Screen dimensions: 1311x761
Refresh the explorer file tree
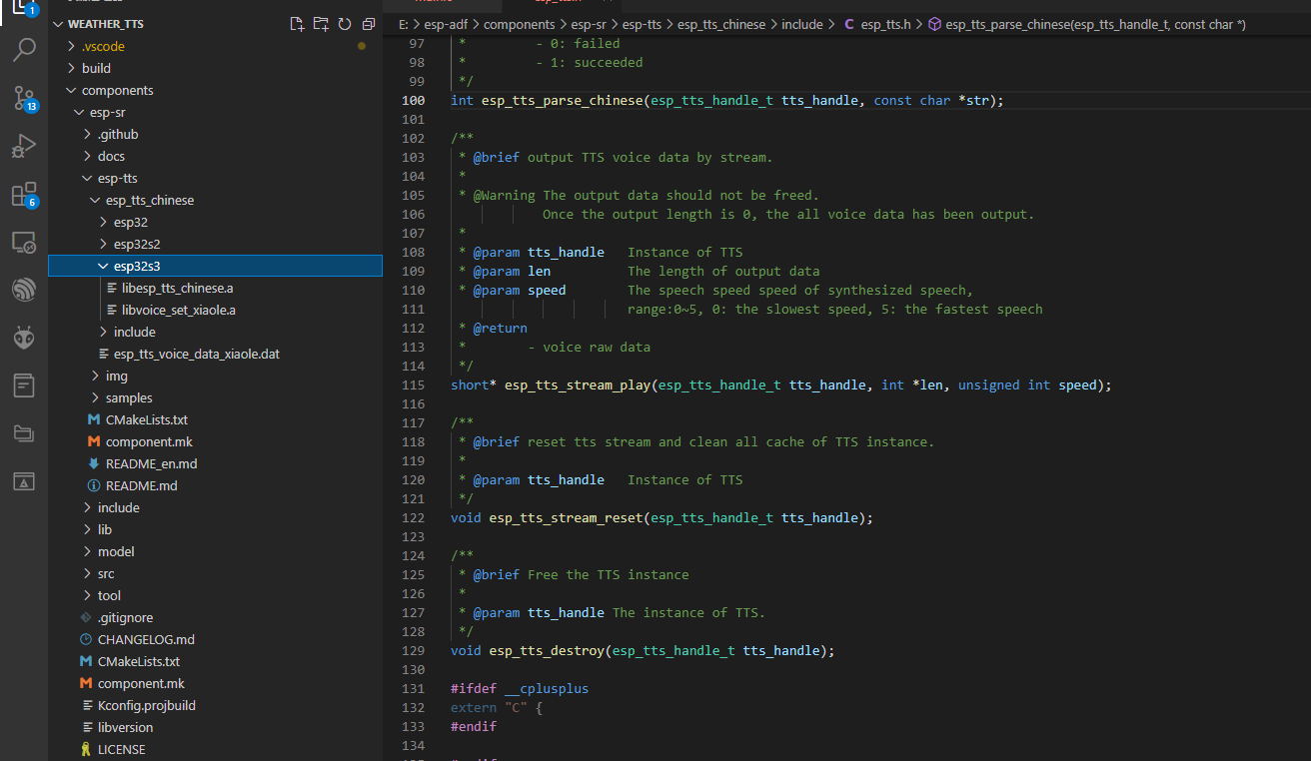coord(345,24)
